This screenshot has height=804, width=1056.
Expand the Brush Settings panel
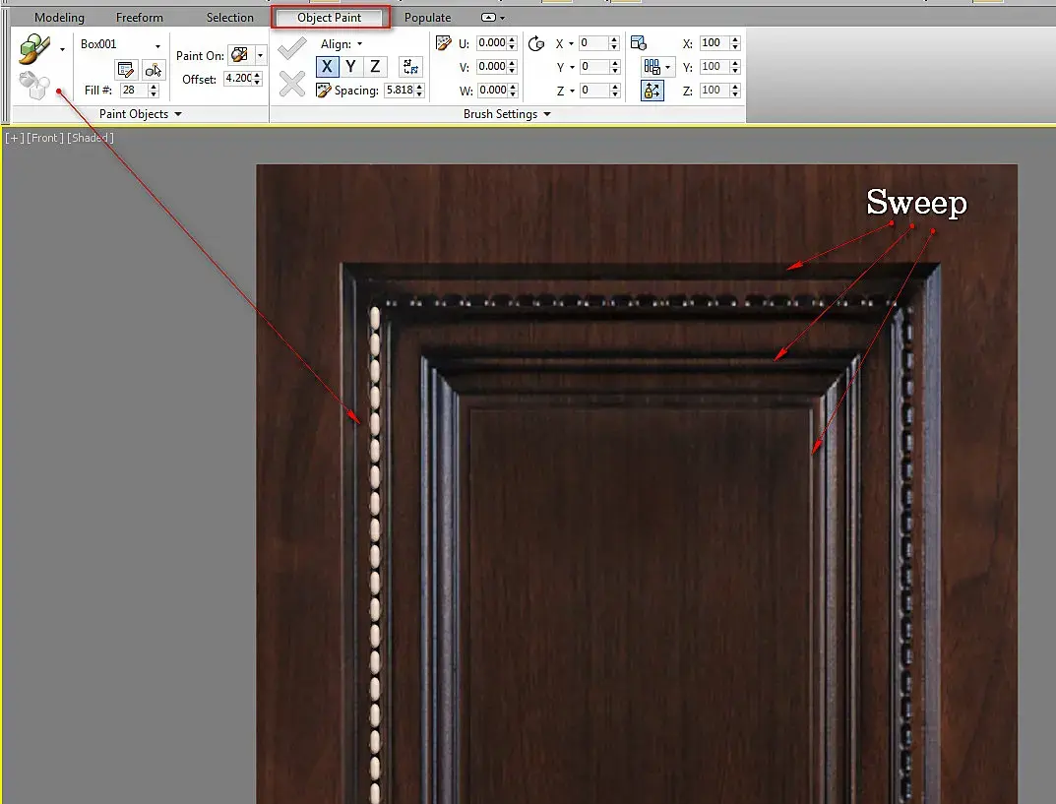click(507, 114)
